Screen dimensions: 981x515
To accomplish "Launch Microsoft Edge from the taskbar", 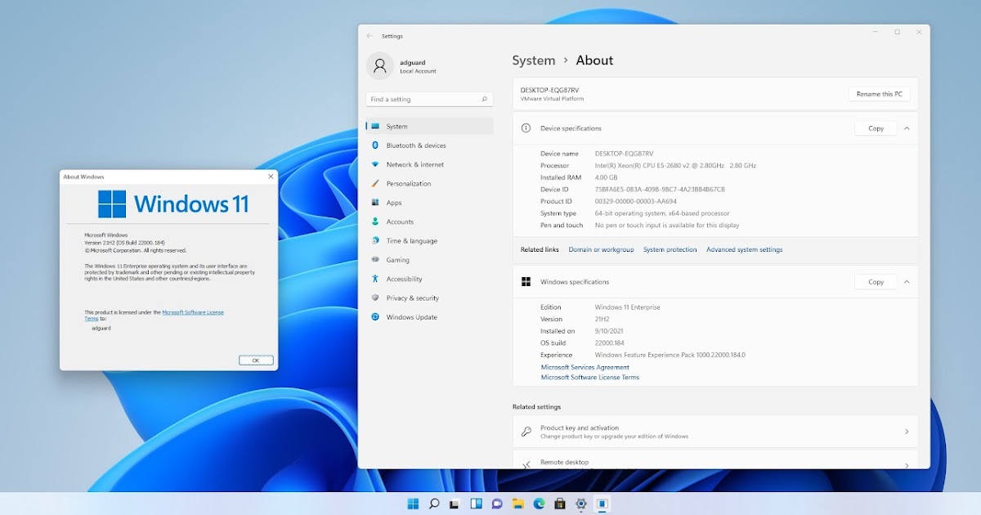I will pyautogui.click(x=540, y=504).
